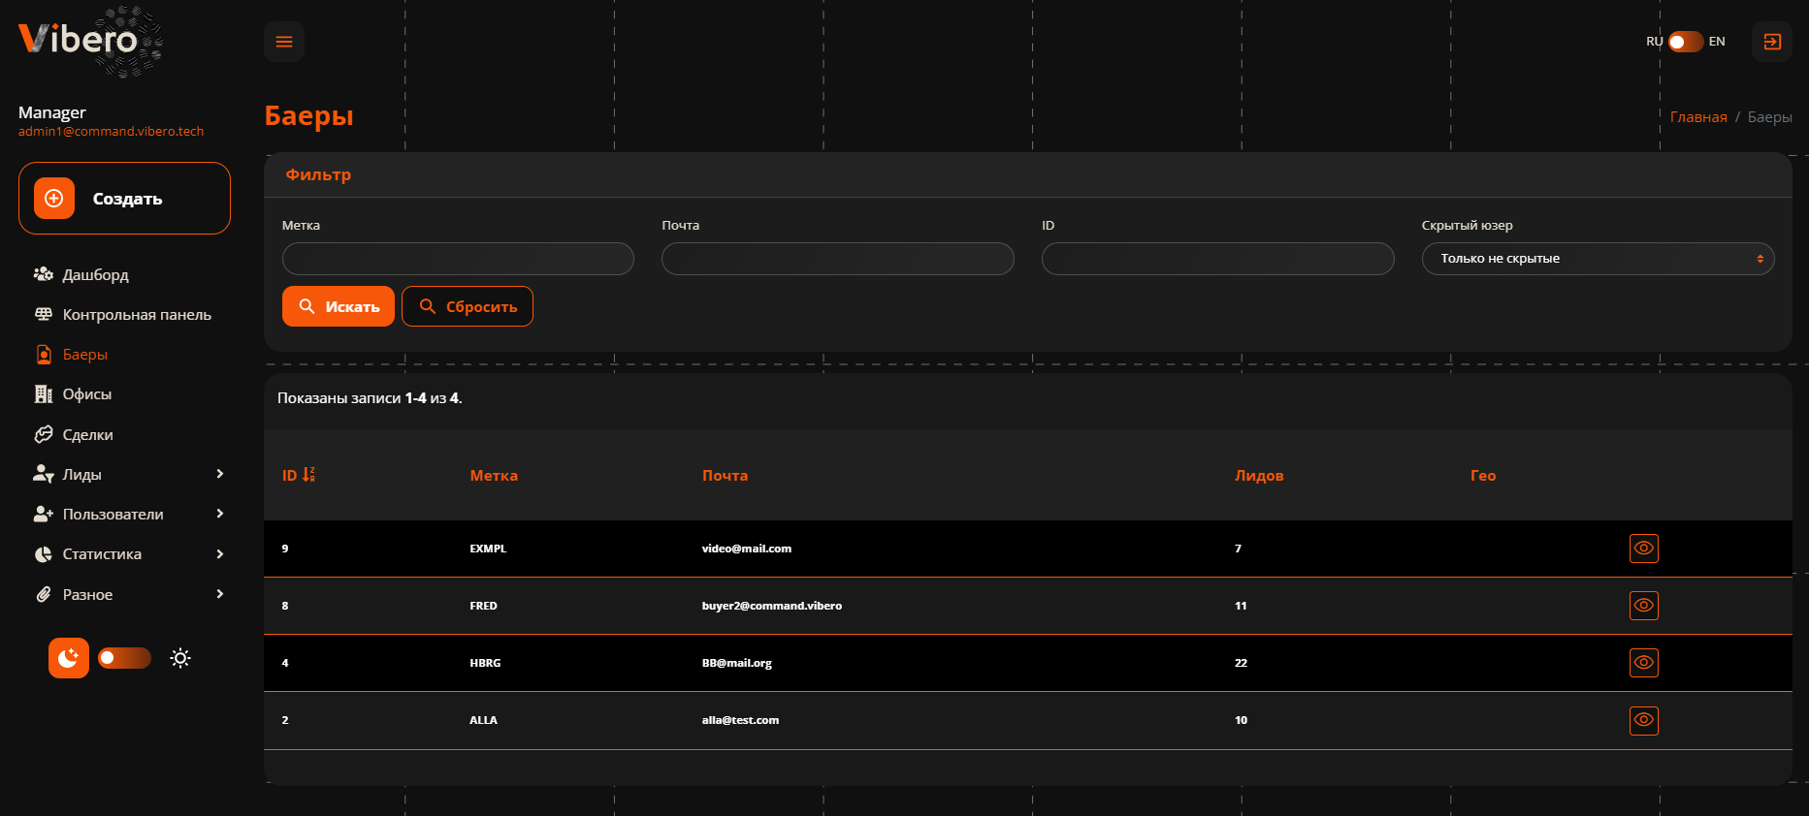This screenshot has height=816, width=1809.
Task: Click the Искать search button
Action: pyautogui.click(x=339, y=306)
